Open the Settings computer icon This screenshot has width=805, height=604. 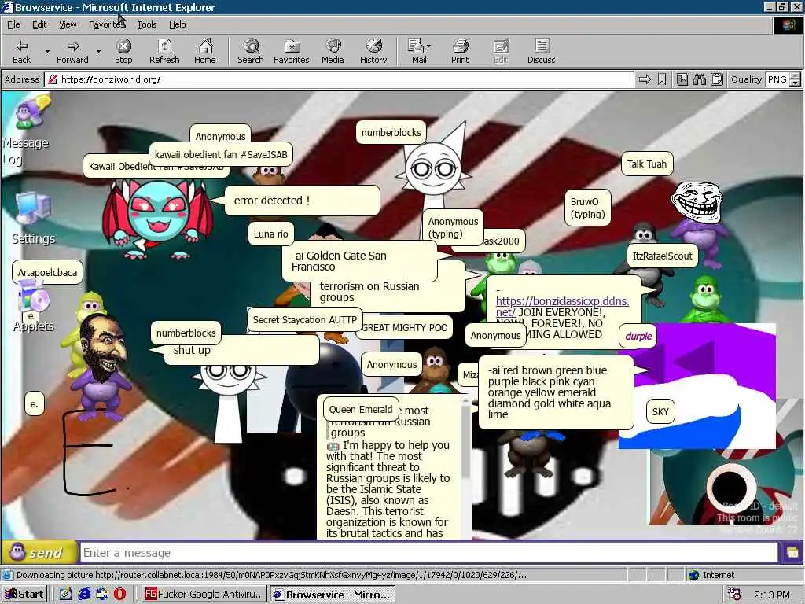point(33,218)
